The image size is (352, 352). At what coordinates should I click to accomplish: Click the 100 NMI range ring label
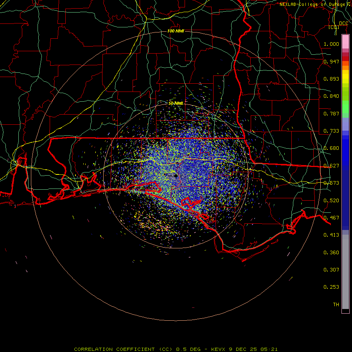pyautogui.click(x=176, y=31)
